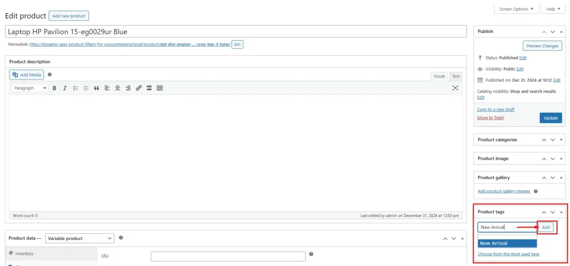Viewport: 570px width, 266px height.
Task: Move Product tags panel up
Action: click(x=544, y=212)
